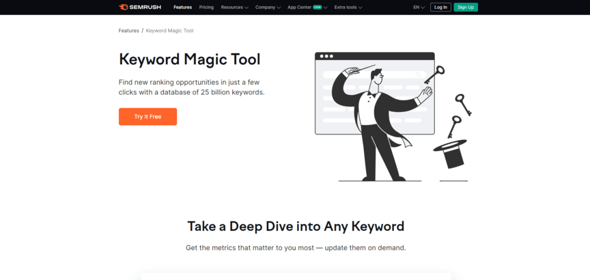Click the three dots in the illustrated browser bar
This screenshot has height=280, width=590.
(326, 56)
